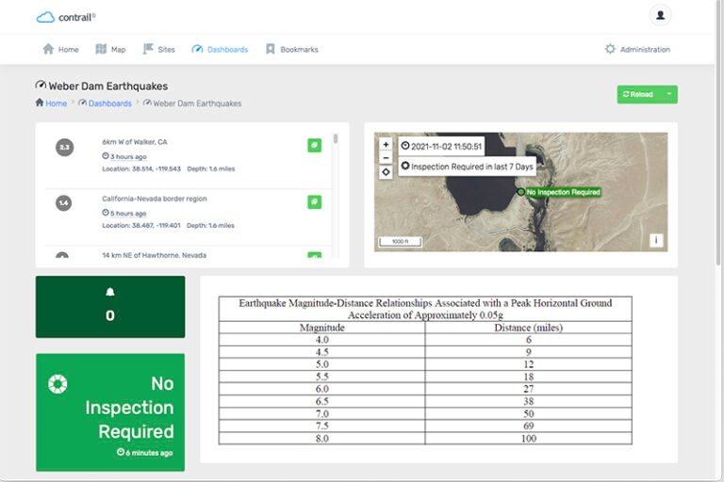
Task: Open the Map nav item
Action: (110, 49)
